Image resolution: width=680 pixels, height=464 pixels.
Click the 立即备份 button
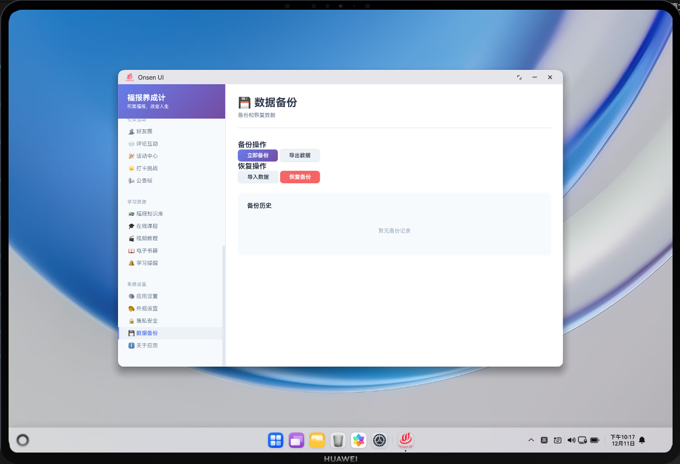tap(257, 155)
